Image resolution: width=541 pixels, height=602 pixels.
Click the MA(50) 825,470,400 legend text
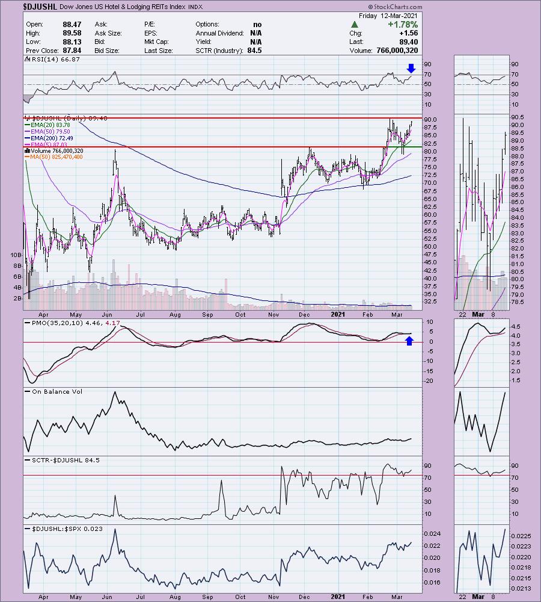57,157
